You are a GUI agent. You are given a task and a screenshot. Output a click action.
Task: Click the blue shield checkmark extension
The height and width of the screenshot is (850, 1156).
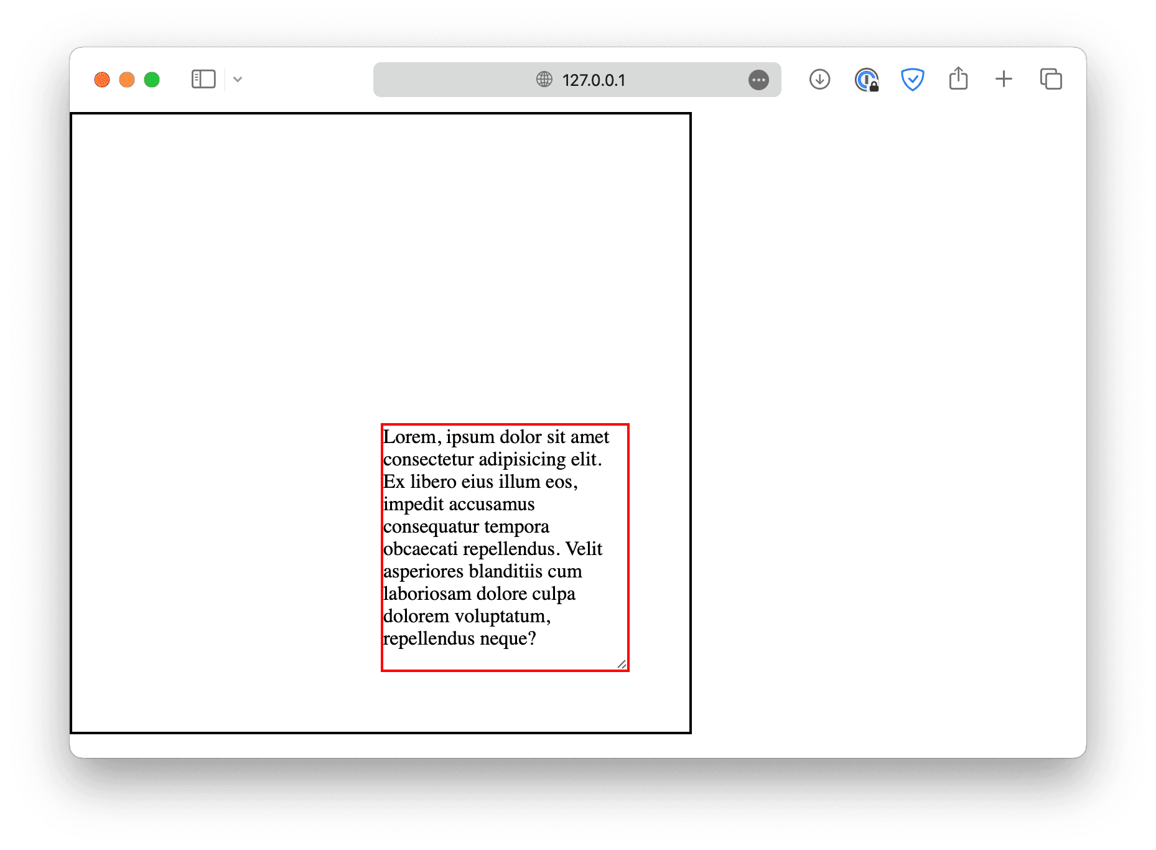pos(912,80)
